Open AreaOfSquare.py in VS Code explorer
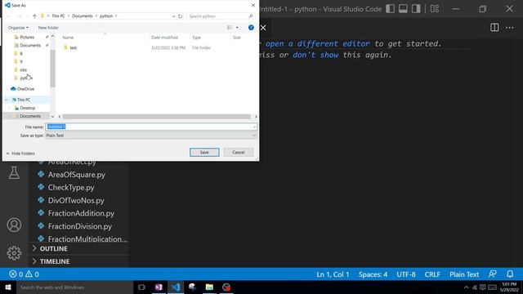 coord(76,175)
